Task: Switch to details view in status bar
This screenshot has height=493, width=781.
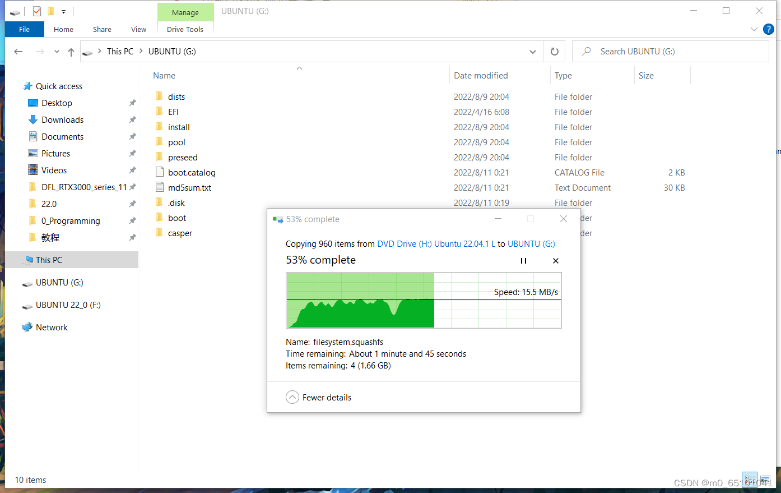Action: tap(750, 480)
